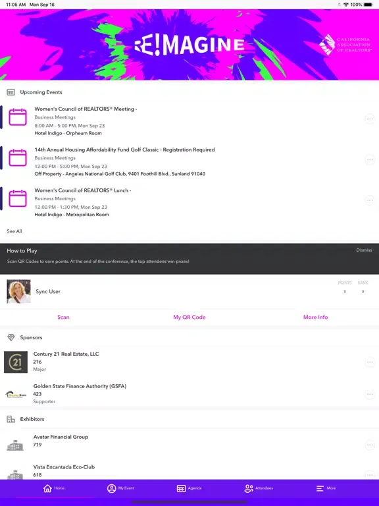Click the Golden State logo
Image resolution: width=379 pixels, height=506 pixels.
16,395
